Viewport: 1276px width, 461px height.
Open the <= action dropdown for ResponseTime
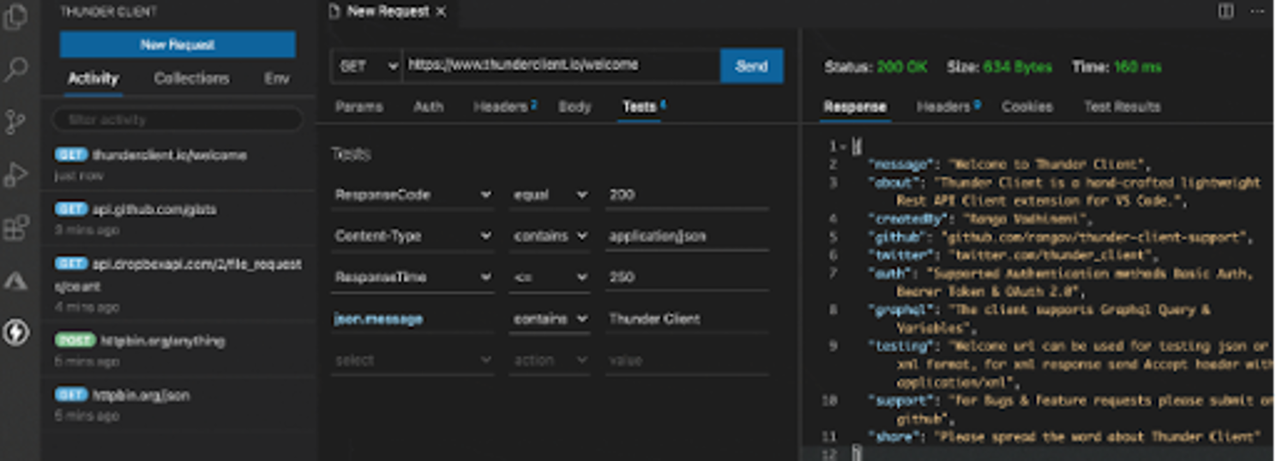point(549,277)
